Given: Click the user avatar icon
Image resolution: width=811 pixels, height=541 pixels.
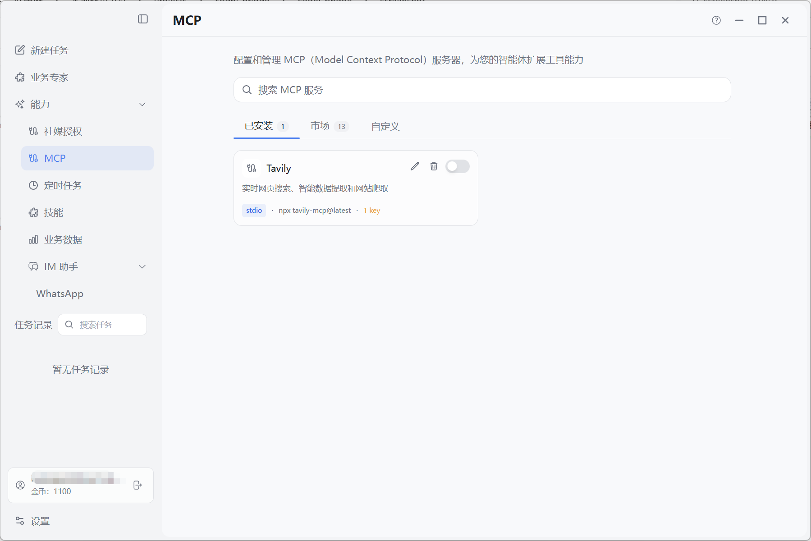Looking at the screenshot, I should coord(20,485).
